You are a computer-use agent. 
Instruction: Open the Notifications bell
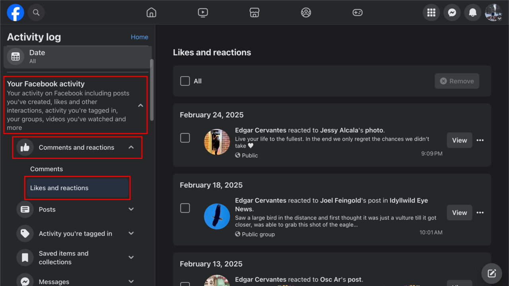click(x=472, y=12)
